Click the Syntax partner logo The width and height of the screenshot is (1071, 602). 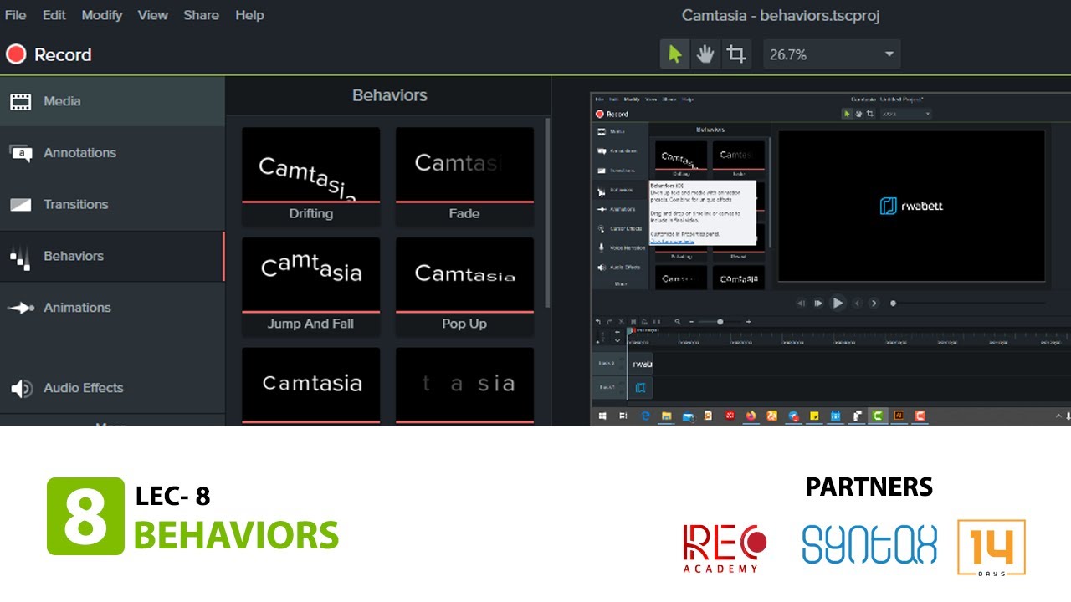click(869, 543)
